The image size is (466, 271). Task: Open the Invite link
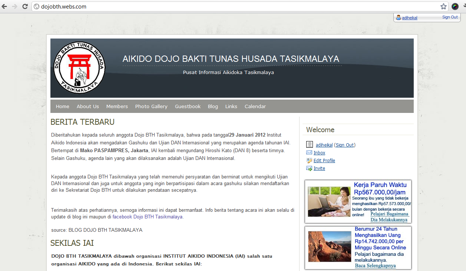point(319,168)
